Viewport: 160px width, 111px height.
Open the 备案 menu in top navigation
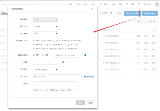(x=85, y=4)
